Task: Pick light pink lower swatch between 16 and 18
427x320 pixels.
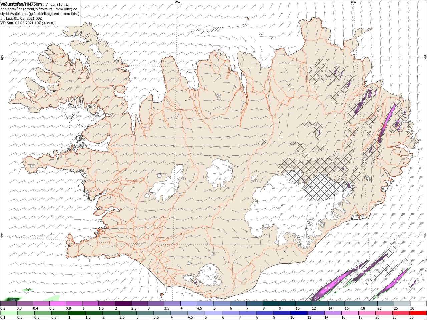Action: [350, 313]
